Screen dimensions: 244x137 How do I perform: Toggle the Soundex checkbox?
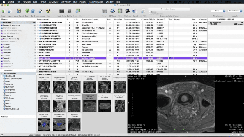pyautogui.click(x=150, y=12)
